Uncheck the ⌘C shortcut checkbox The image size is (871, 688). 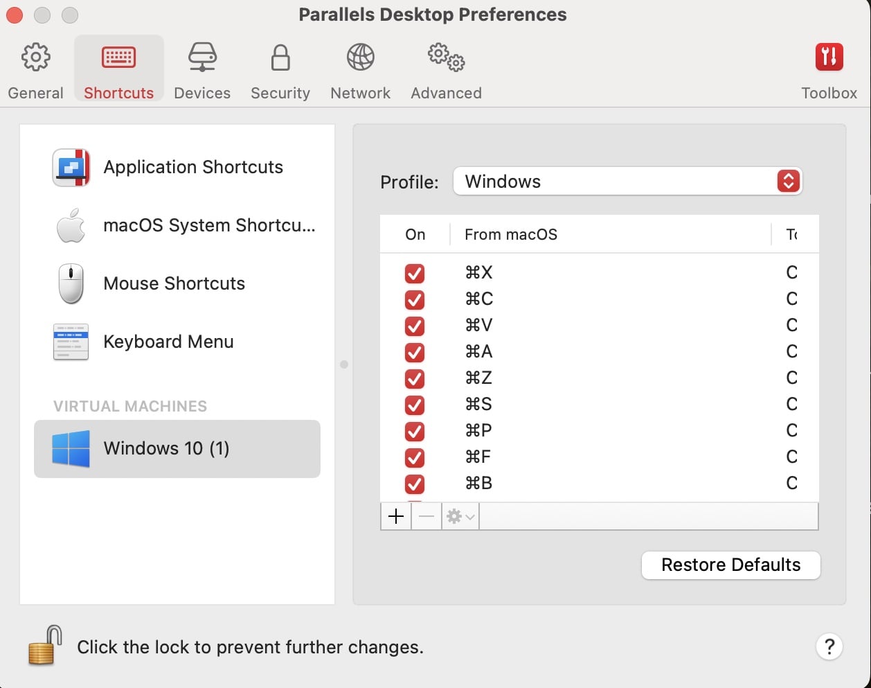tap(415, 300)
